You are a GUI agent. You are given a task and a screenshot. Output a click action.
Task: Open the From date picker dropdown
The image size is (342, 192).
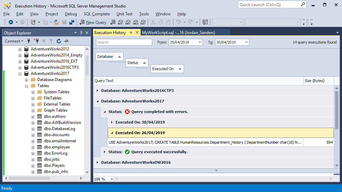[x=200, y=42]
